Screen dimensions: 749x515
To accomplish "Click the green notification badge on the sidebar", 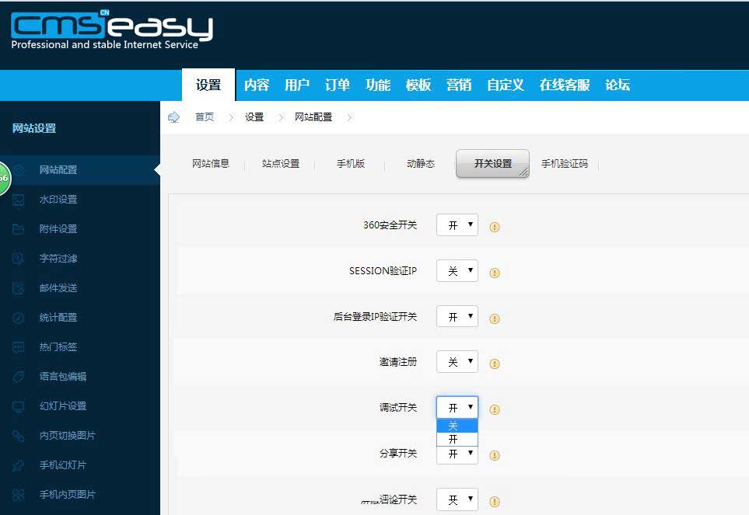I will pos(4,178).
